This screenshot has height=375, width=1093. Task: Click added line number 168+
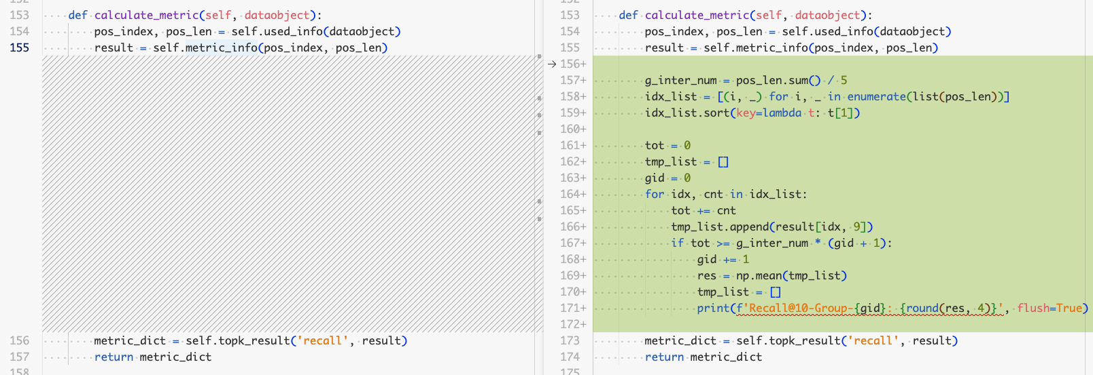(x=573, y=259)
